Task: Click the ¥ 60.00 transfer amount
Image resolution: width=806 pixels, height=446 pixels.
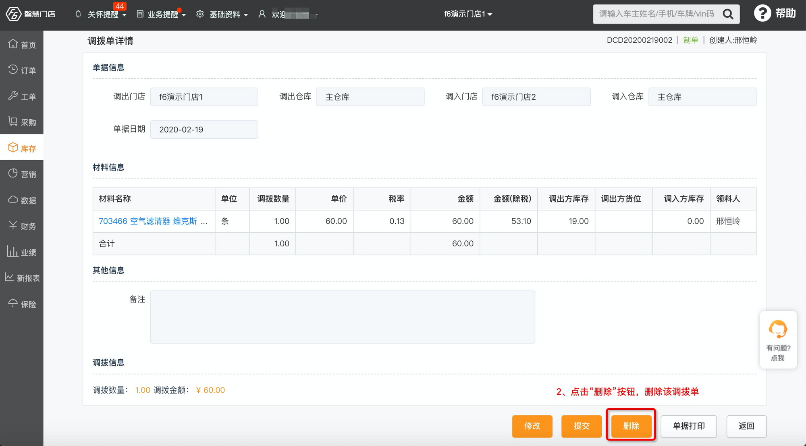Action: click(210, 390)
